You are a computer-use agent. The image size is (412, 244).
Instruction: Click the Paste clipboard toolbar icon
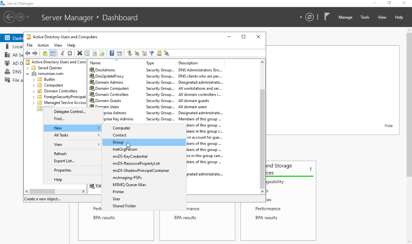click(70, 53)
